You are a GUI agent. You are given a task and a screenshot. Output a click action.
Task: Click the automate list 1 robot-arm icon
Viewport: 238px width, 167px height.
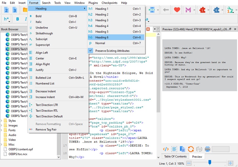pos(230,10)
